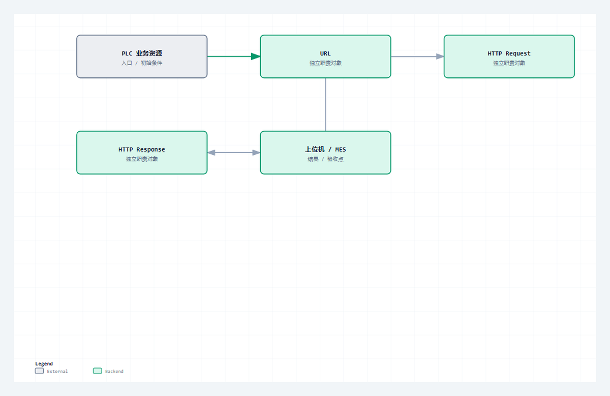Click the External legend color swatch
This screenshot has width=610, height=396.
pos(39,371)
